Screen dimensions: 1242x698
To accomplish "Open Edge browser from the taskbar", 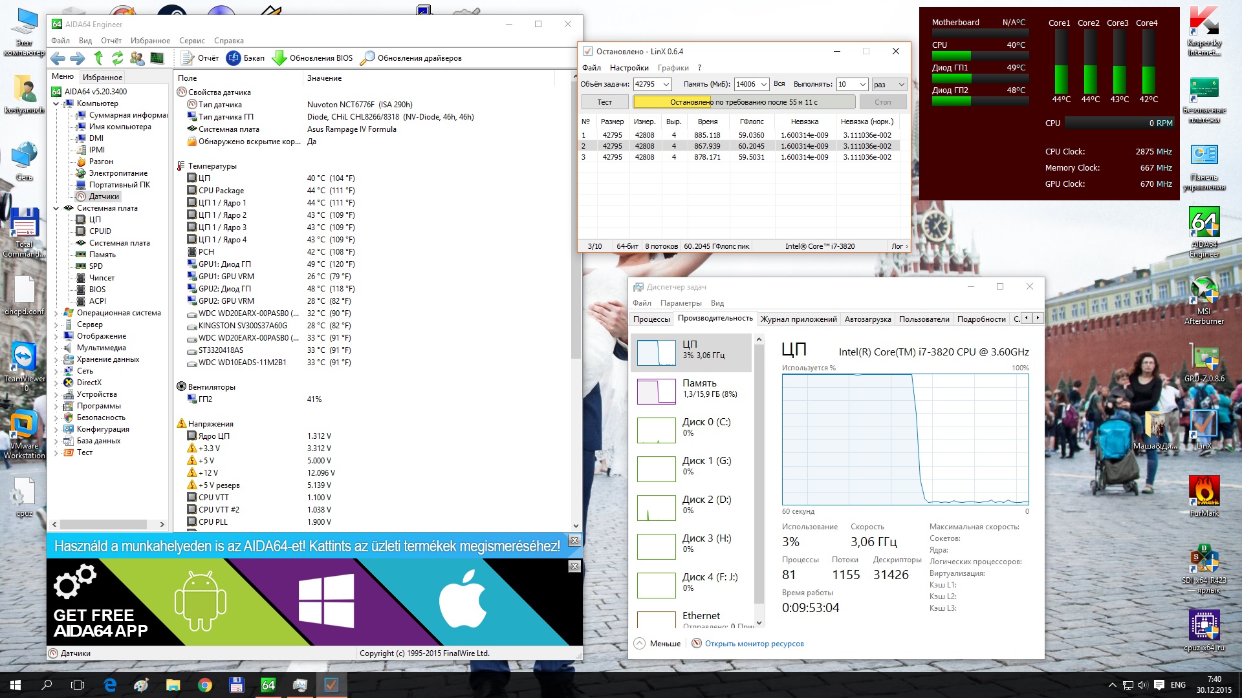I will tap(110, 685).
